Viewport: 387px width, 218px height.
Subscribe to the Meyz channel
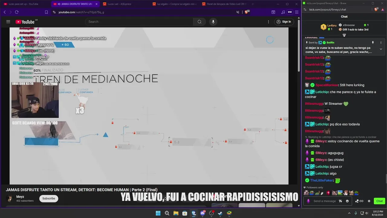(x=49, y=199)
